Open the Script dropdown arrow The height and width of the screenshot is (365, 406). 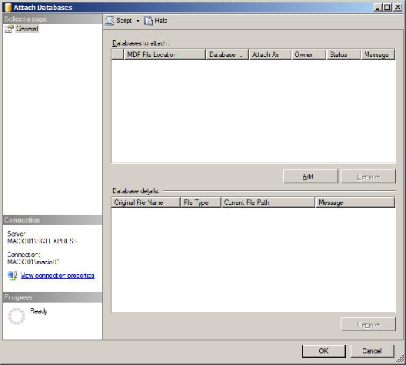138,21
